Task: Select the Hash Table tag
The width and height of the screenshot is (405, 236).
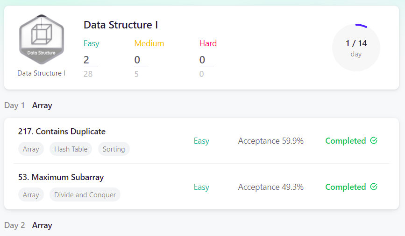Action: (x=71, y=149)
